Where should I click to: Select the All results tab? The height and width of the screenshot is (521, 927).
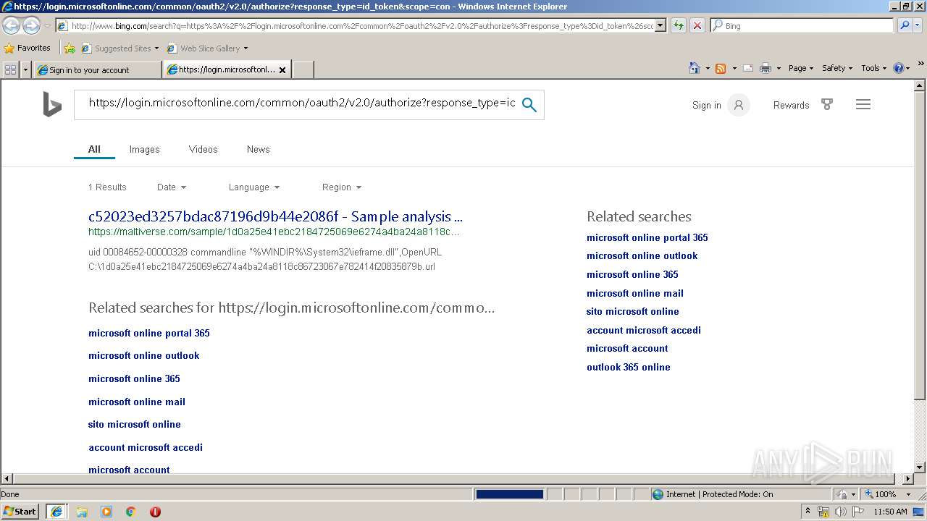point(94,149)
